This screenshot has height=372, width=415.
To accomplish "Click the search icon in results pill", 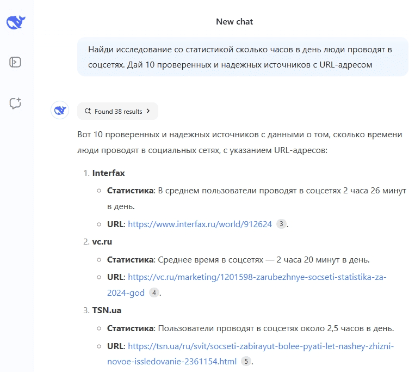I will coord(88,111).
